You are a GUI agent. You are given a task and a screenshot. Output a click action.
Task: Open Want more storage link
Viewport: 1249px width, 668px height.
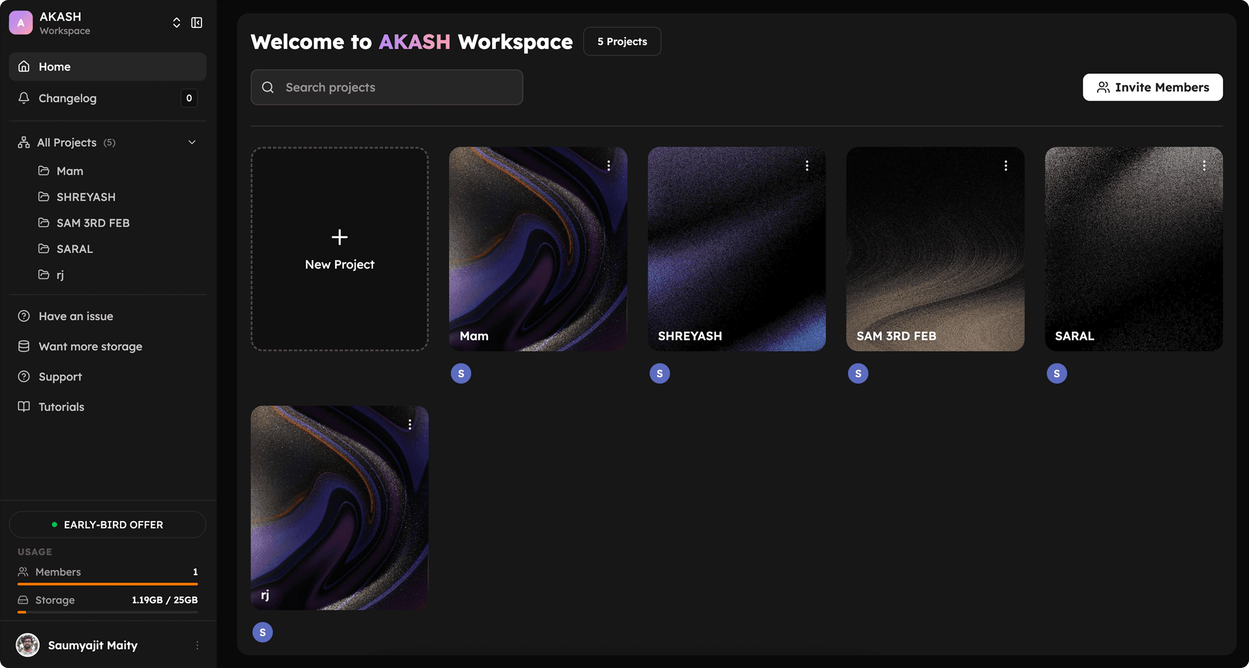click(x=90, y=347)
